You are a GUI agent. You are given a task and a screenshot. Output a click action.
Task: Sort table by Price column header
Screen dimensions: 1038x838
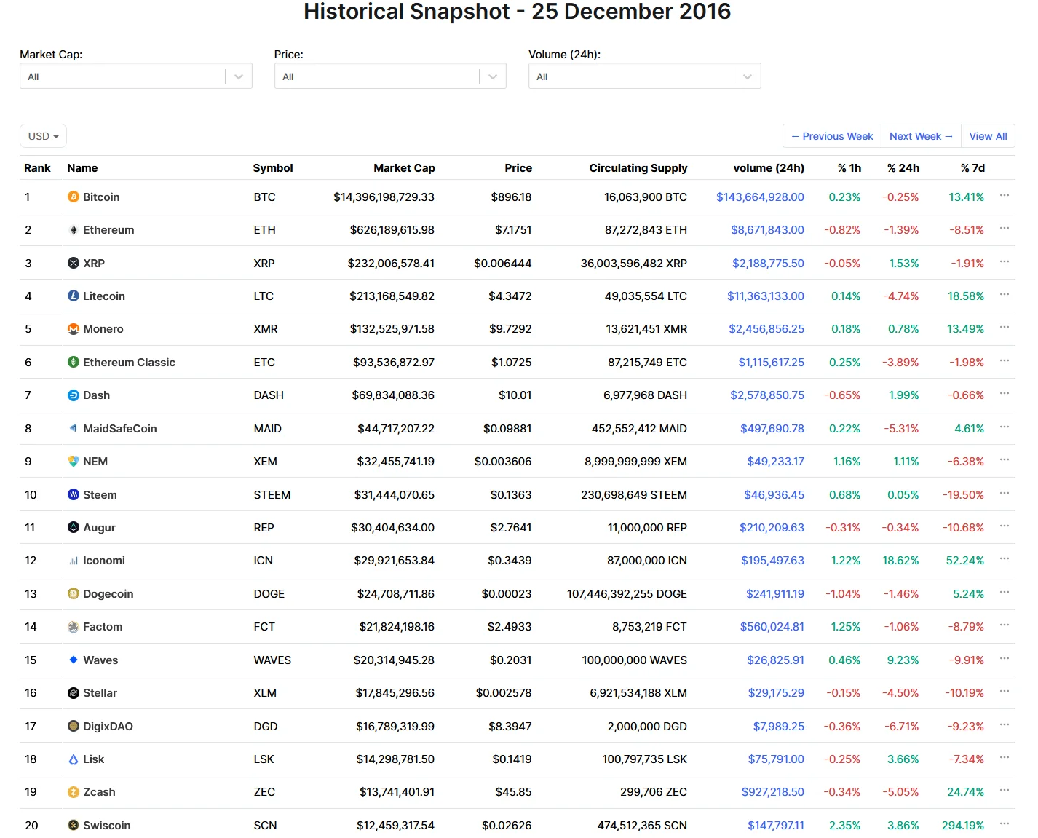(518, 168)
